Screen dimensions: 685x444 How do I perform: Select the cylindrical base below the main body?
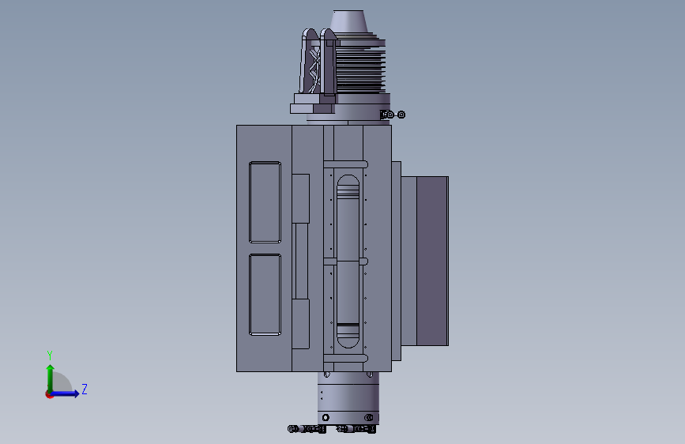pos(348,397)
